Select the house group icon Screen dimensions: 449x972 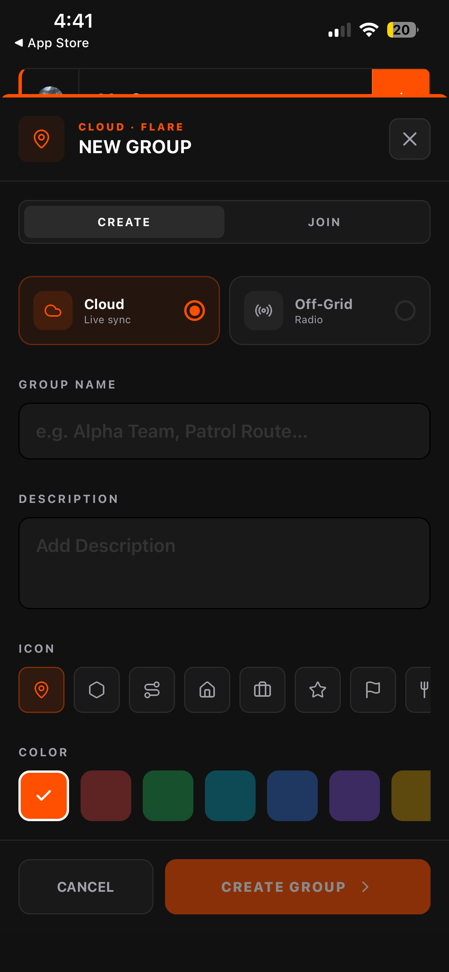pyautogui.click(x=207, y=690)
